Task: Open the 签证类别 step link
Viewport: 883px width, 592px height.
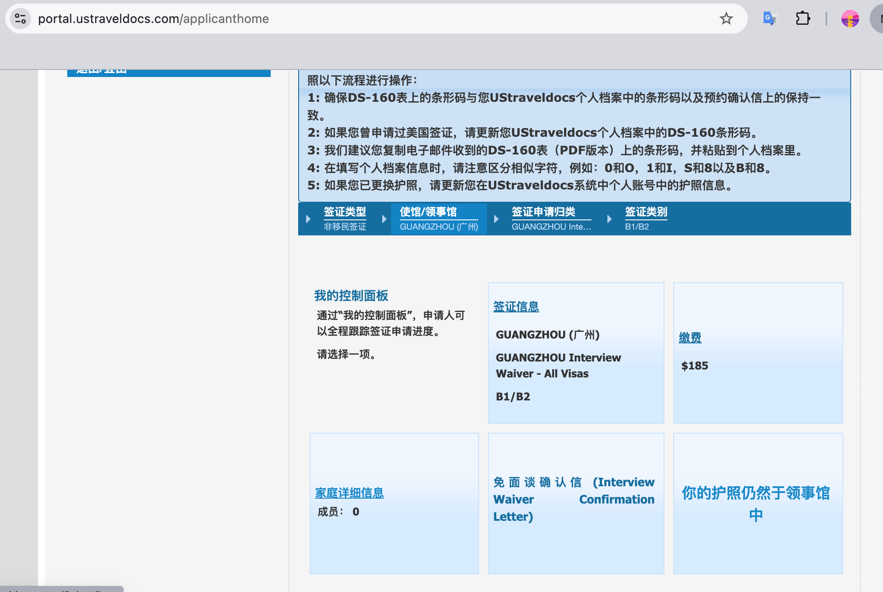Action: click(x=646, y=212)
